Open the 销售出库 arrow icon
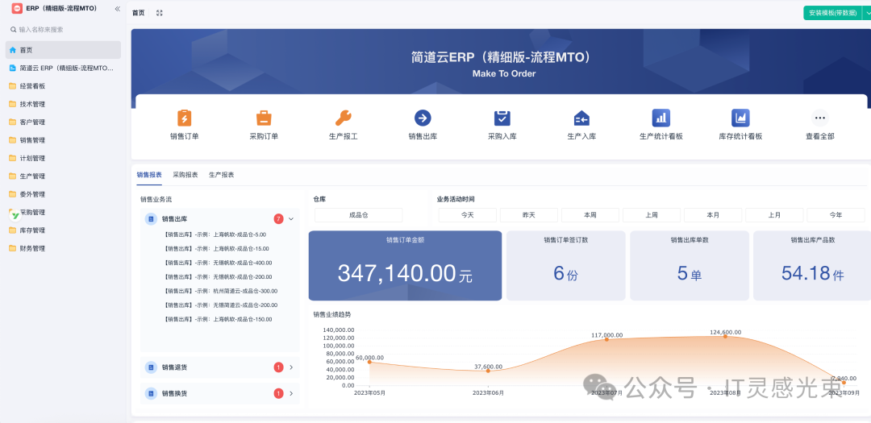 (x=423, y=118)
